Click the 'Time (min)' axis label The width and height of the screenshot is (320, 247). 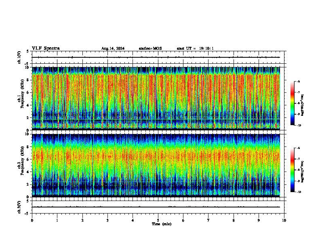[162, 224]
